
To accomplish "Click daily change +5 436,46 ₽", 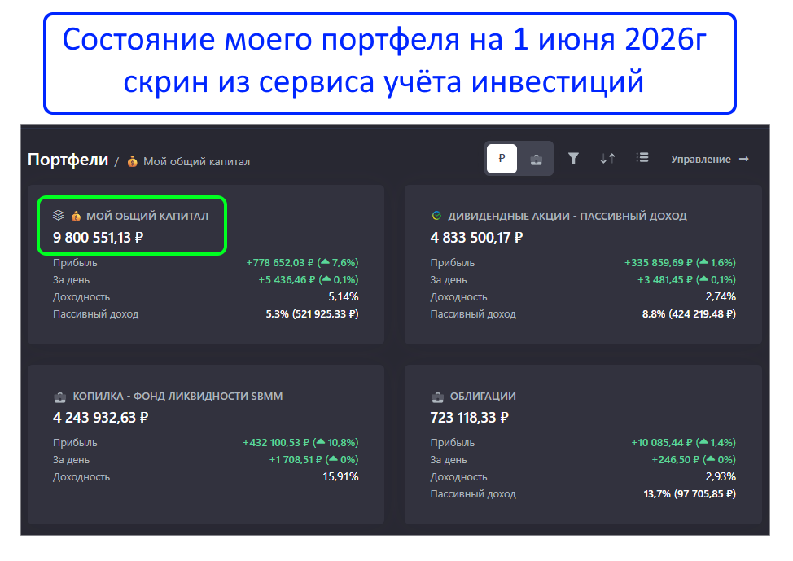I will click(308, 280).
